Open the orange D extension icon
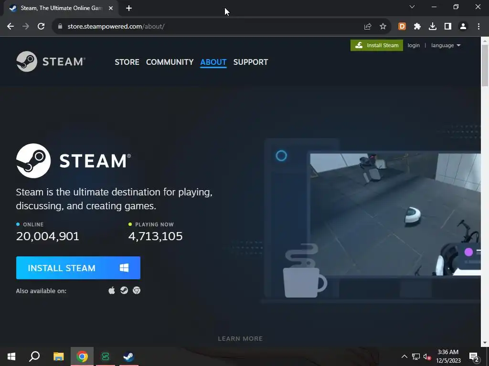 [x=402, y=27]
